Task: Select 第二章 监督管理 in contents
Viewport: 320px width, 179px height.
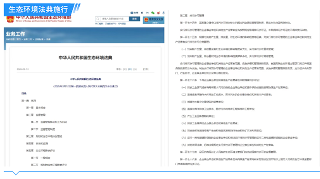Action: click(36, 115)
